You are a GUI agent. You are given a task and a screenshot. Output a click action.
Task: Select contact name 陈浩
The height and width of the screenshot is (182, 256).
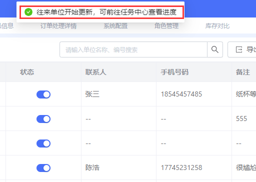pyautogui.click(x=92, y=167)
